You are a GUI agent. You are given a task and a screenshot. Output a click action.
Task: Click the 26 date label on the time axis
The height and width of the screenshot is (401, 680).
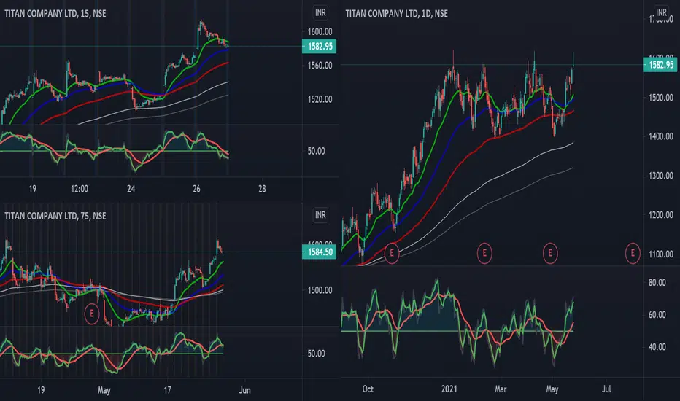(196, 189)
